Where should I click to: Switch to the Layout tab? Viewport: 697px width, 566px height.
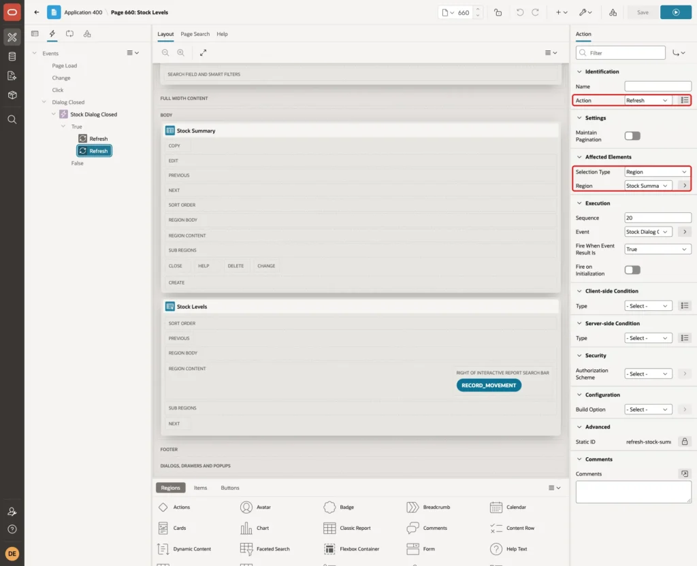coord(165,34)
